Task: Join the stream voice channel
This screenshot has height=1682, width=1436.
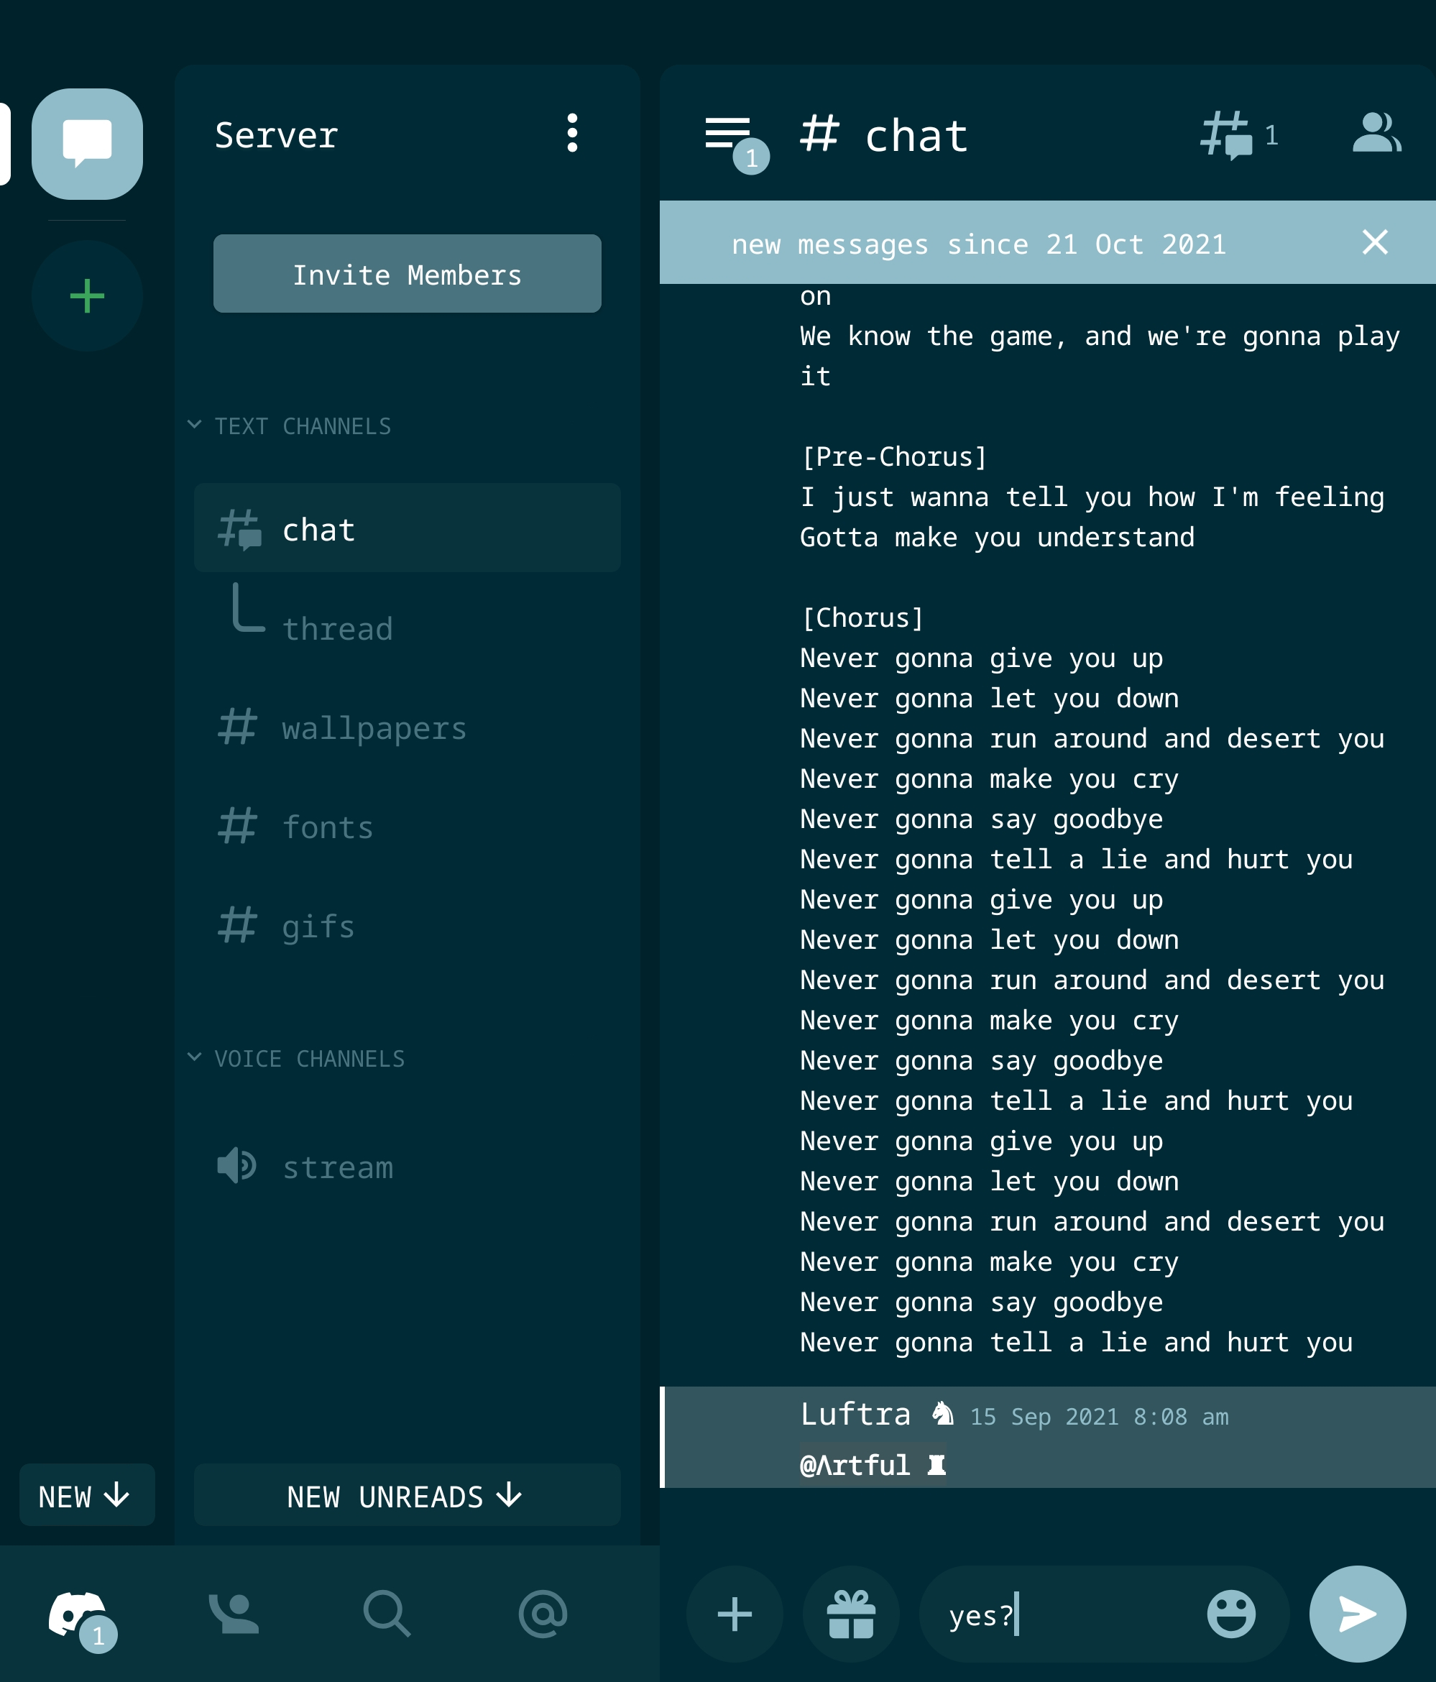Action: 337,1167
